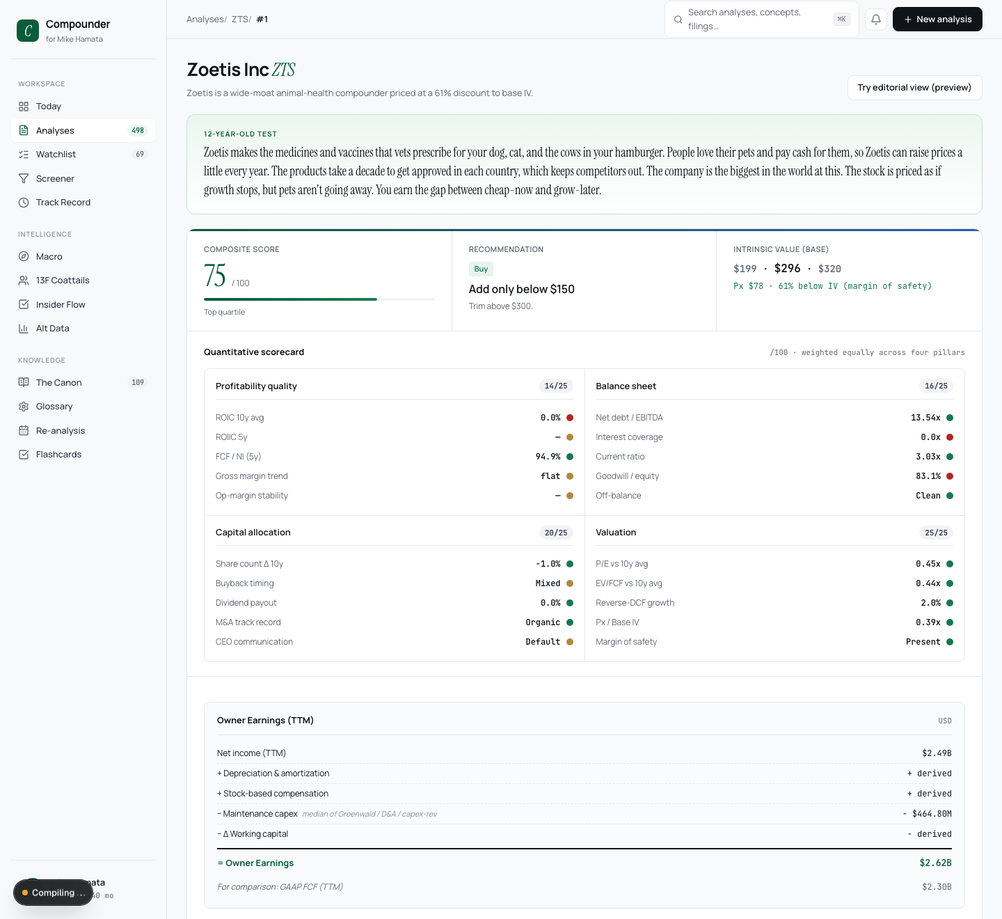This screenshot has width=1002, height=919.
Task: Click ROIC 10y avg red status dot
Action: (x=570, y=418)
